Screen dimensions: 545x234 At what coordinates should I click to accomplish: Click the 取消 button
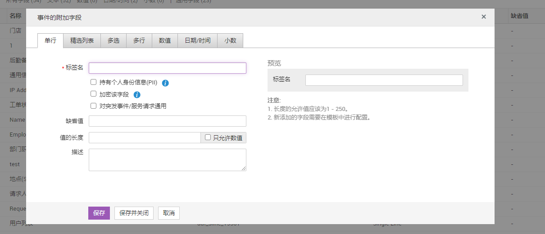(x=169, y=213)
